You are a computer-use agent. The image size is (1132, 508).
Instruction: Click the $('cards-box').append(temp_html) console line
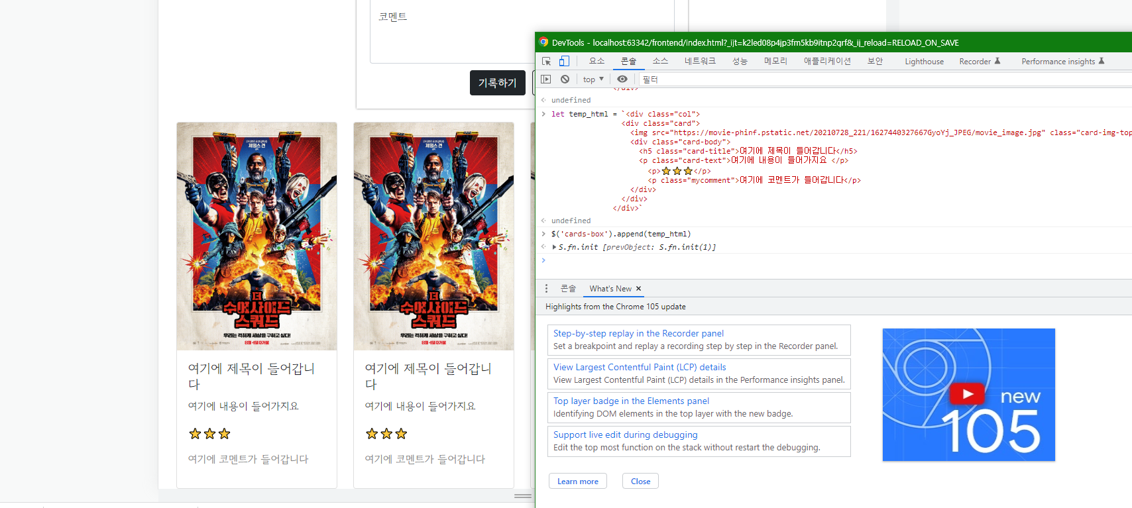point(621,234)
